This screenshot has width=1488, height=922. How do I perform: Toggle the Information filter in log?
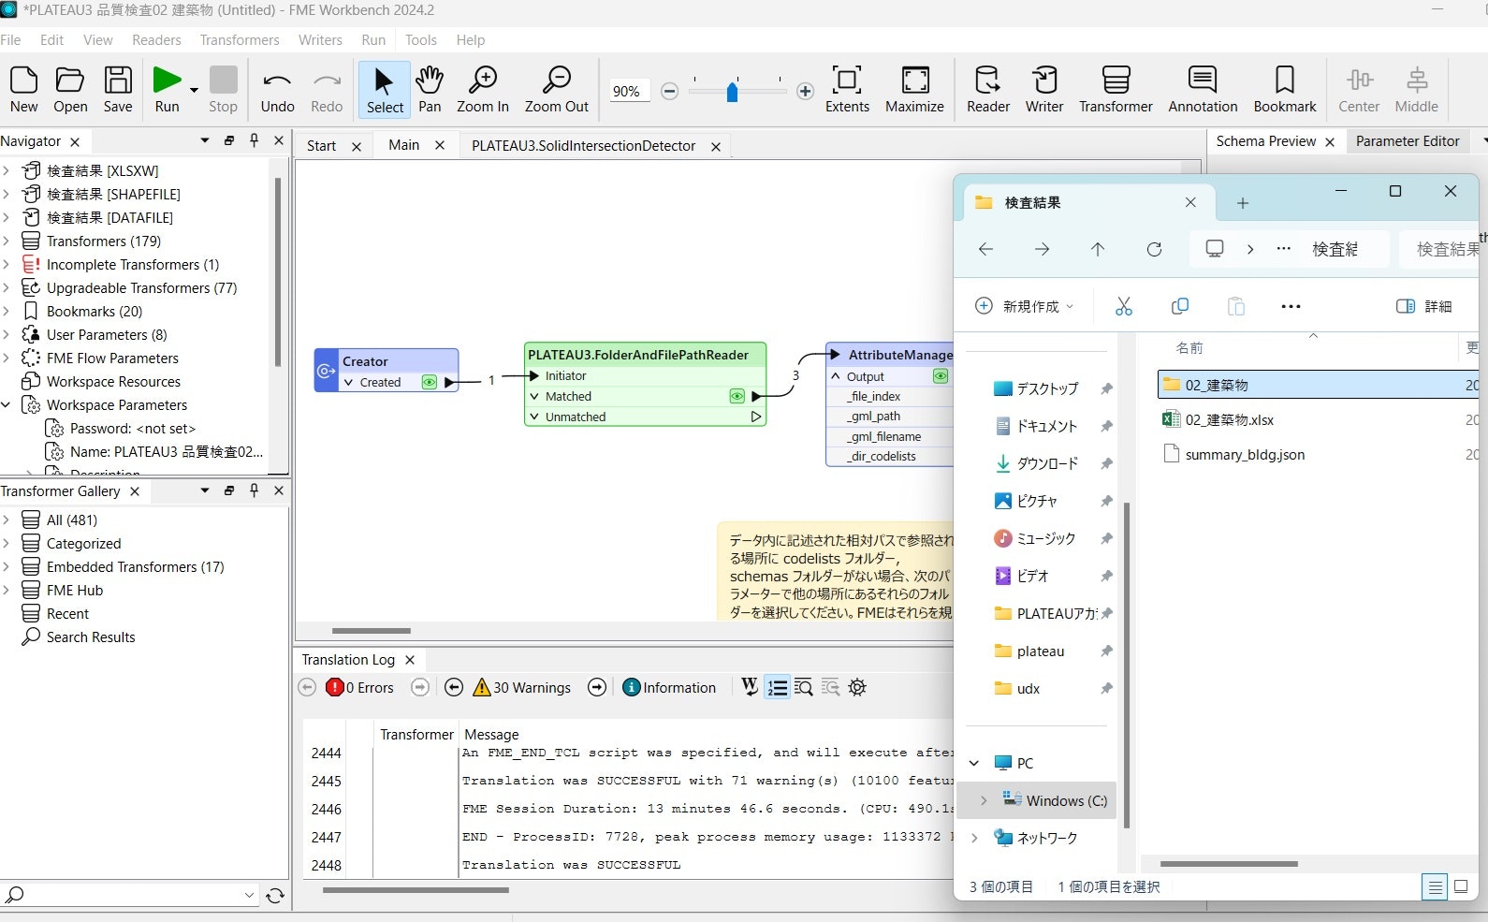coord(669,687)
